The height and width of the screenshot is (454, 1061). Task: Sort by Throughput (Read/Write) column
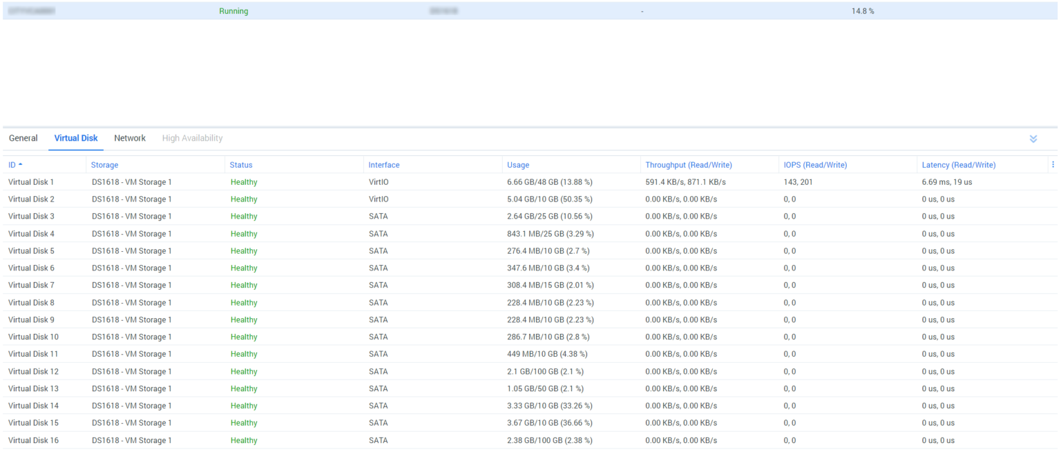click(x=688, y=164)
